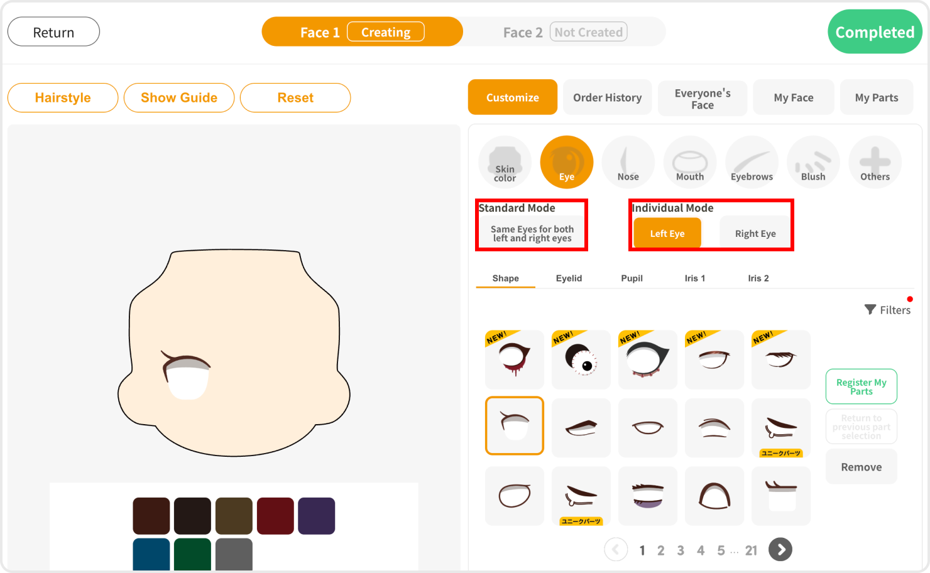
Task: Jump to page 21 of eye shapes
Action: 751,550
